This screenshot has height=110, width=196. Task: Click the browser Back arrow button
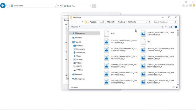tap(3, 5)
